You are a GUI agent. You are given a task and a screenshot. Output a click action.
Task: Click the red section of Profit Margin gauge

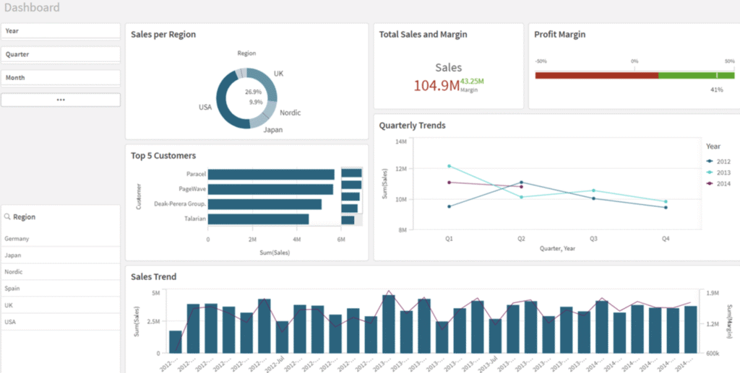tap(596, 75)
